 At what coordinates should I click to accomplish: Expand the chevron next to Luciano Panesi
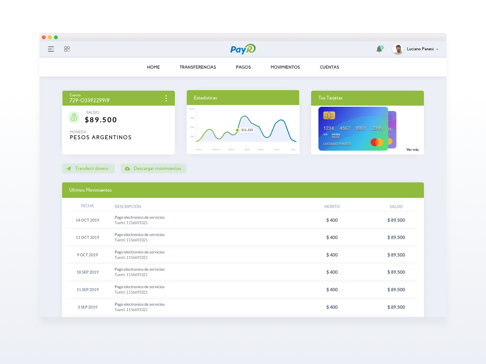(437, 49)
